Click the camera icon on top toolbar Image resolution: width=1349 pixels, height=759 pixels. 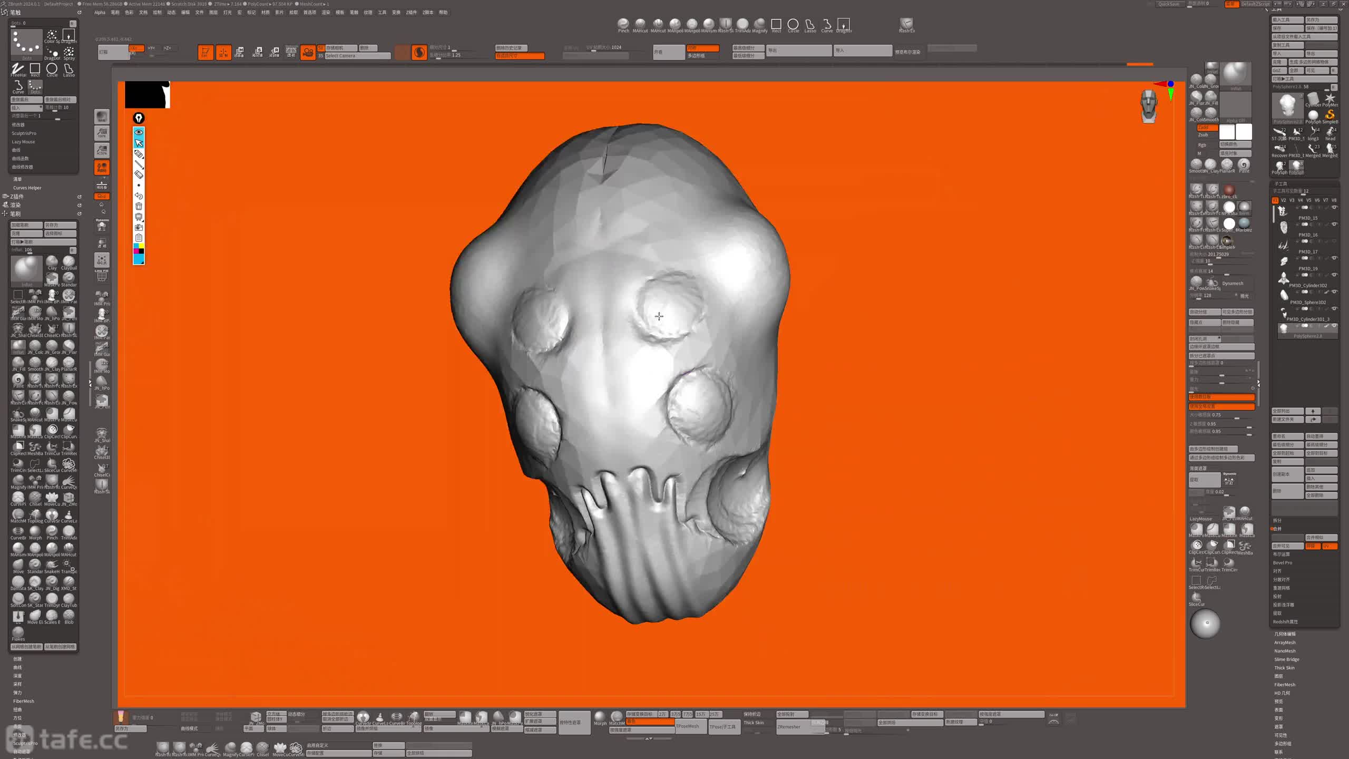[x=308, y=52]
